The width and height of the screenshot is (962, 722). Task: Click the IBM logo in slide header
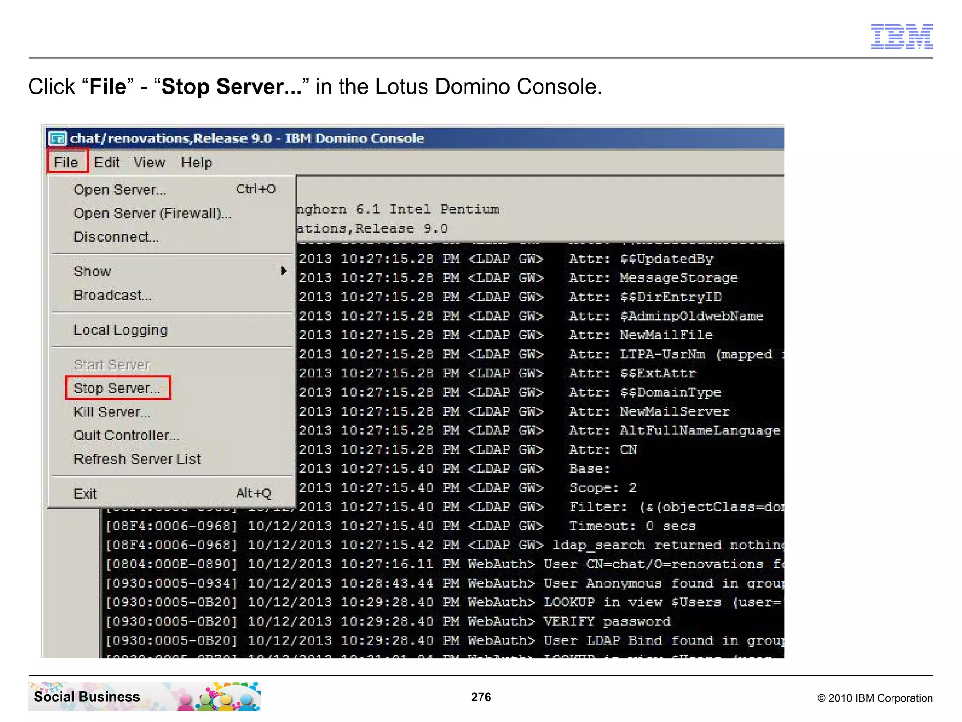902,37
